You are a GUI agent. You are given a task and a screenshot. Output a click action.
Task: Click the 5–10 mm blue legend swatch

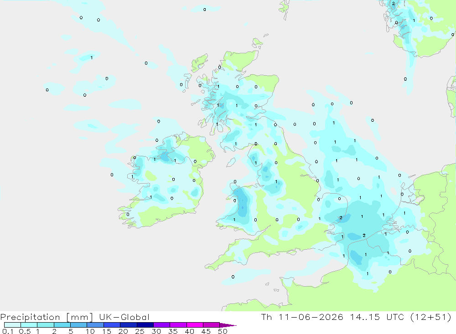(79, 325)
